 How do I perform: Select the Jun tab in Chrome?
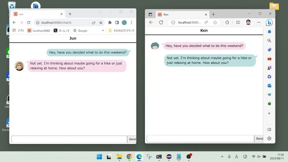point(38,14)
